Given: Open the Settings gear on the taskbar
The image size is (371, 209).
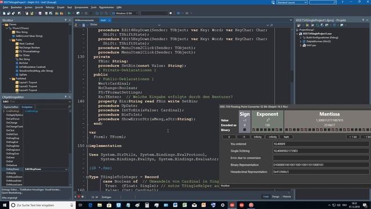Looking at the screenshot, I should click(223, 205).
